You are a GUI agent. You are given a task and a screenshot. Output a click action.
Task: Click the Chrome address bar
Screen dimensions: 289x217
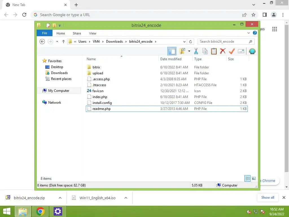[136, 15]
